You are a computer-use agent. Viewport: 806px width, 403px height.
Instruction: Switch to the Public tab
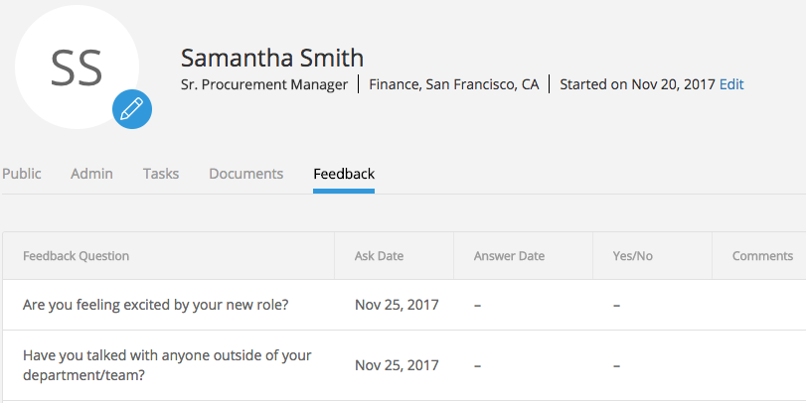point(22,174)
